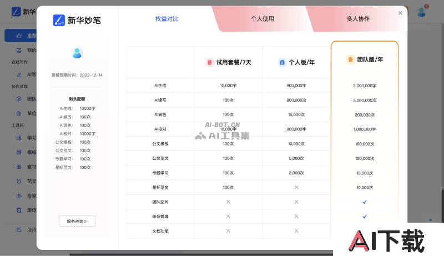This screenshot has width=444, height=256.
Task: Click the 团队空间 cross under 个人版
Action: coord(296,202)
